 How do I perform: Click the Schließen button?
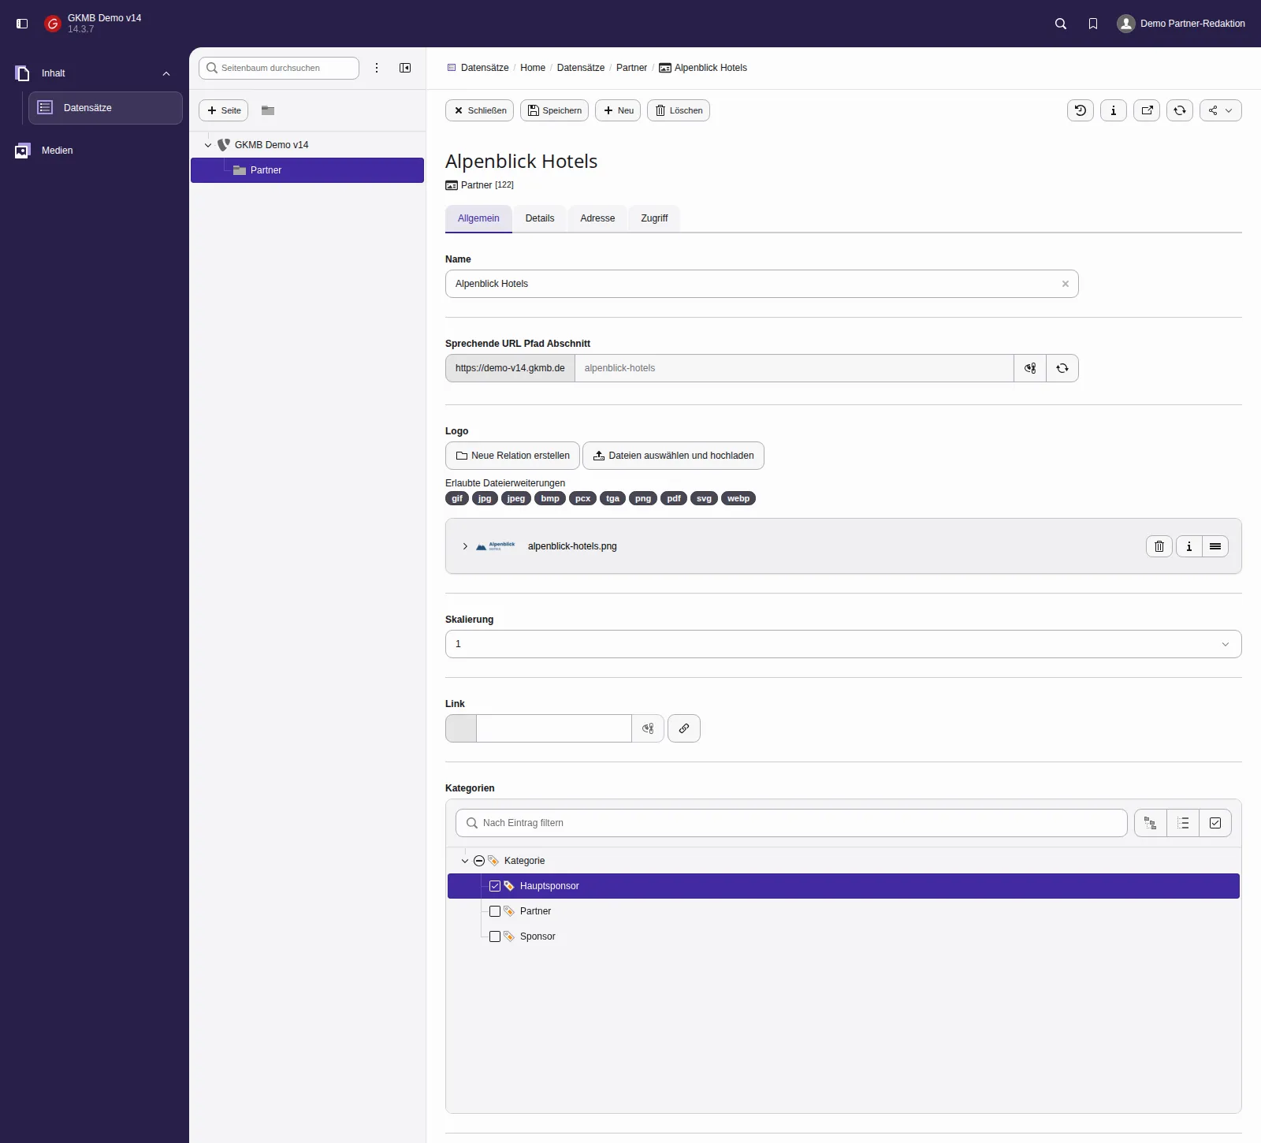480,110
